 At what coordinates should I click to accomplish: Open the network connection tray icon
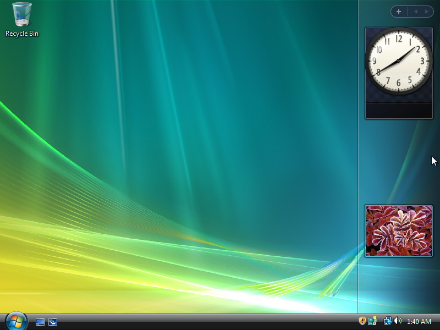(x=387, y=321)
